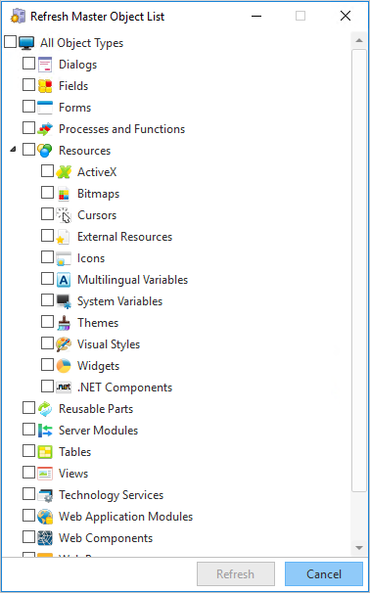The height and width of the screenshot is (593, 370).
Task: Click the Cancel button
Action: [324, 574]
